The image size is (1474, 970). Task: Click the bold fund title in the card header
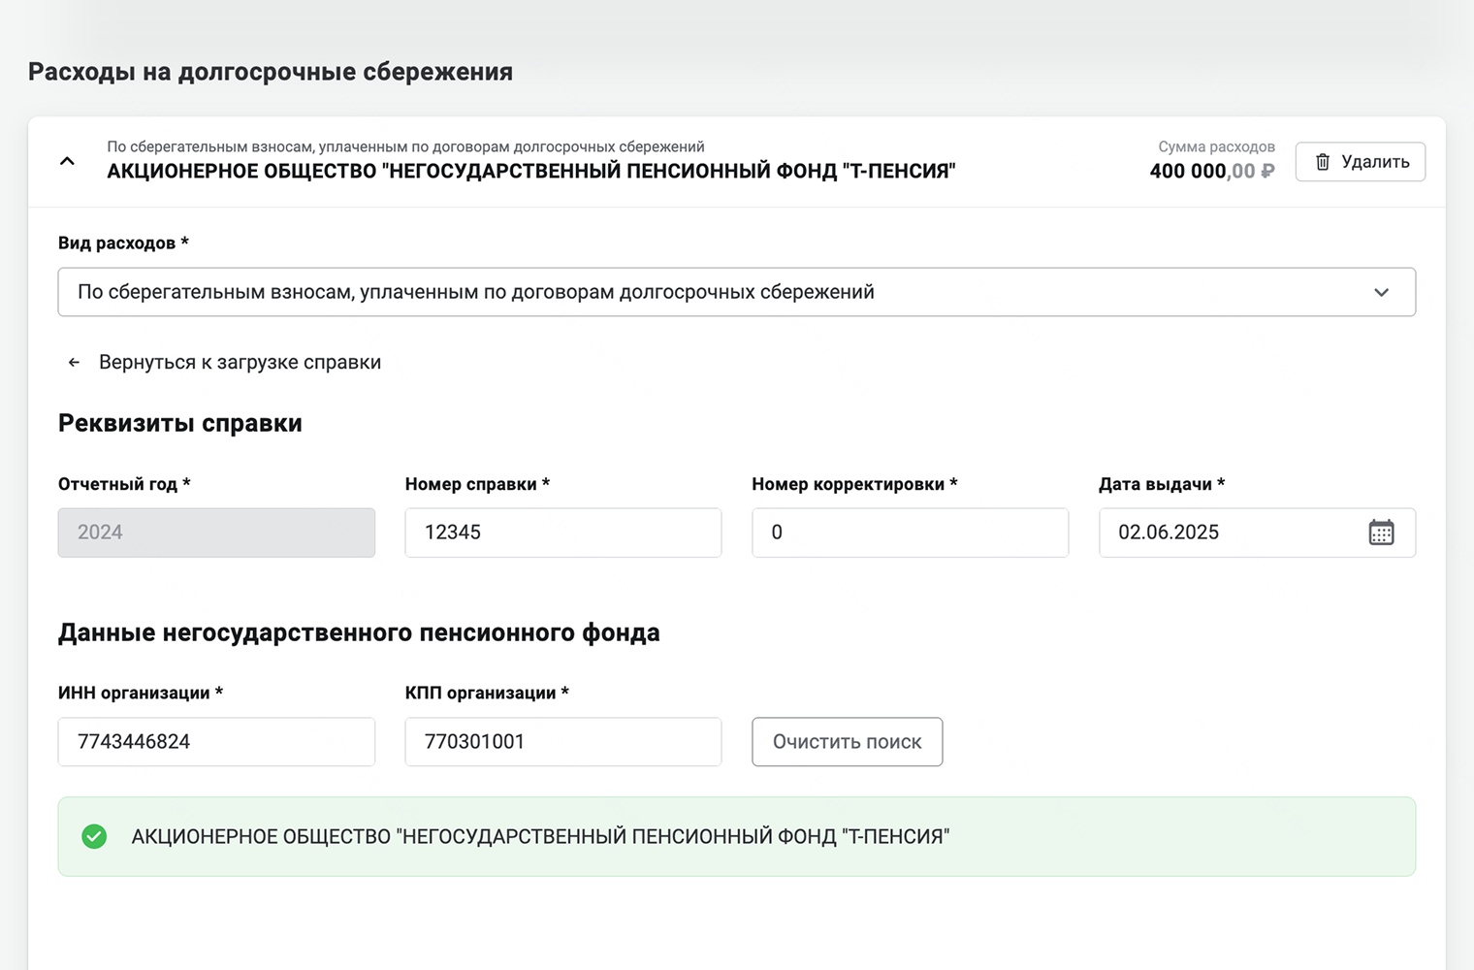point(530,172)
